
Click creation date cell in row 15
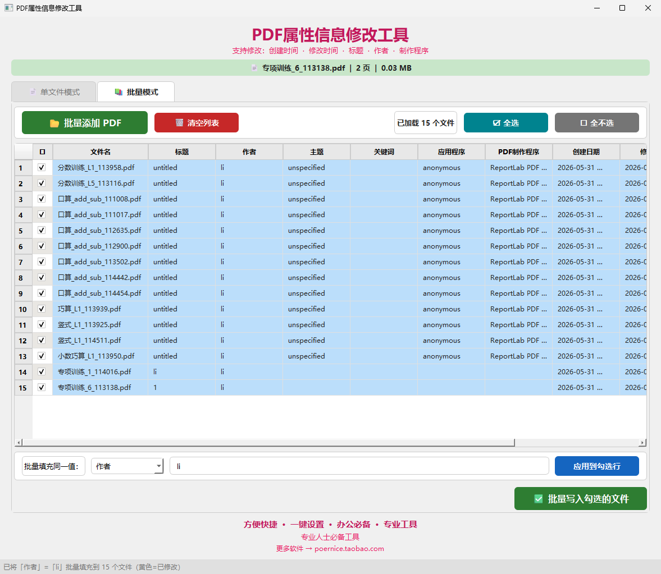click(586, 388)
